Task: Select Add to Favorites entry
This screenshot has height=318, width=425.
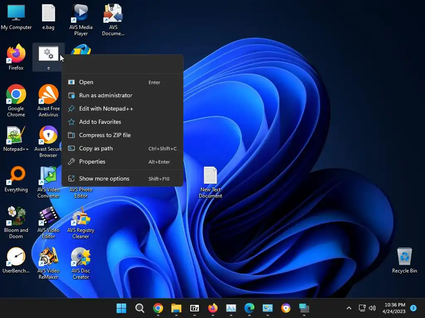Action: pyautogui.click(x=122, y=122)
